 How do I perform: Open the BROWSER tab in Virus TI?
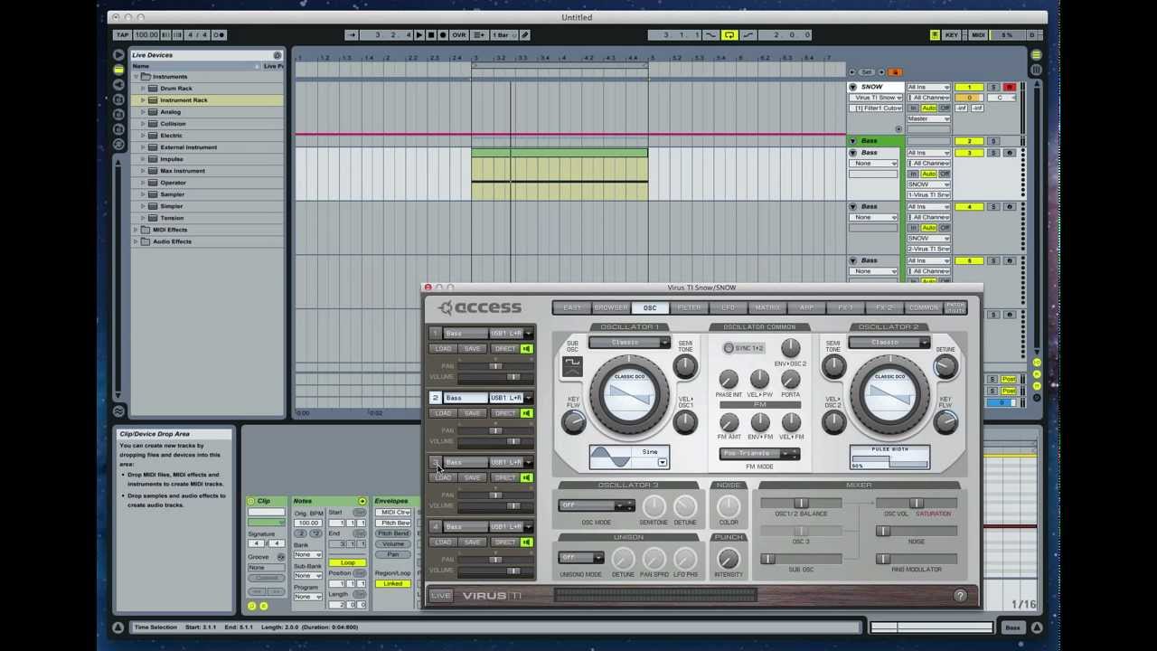(x=611, y=308)
